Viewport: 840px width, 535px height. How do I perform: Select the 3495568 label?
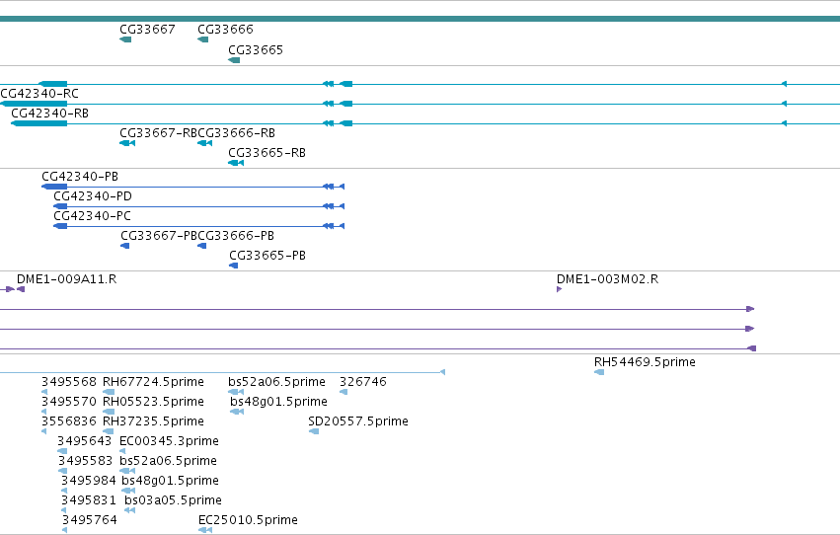[68, 382]
